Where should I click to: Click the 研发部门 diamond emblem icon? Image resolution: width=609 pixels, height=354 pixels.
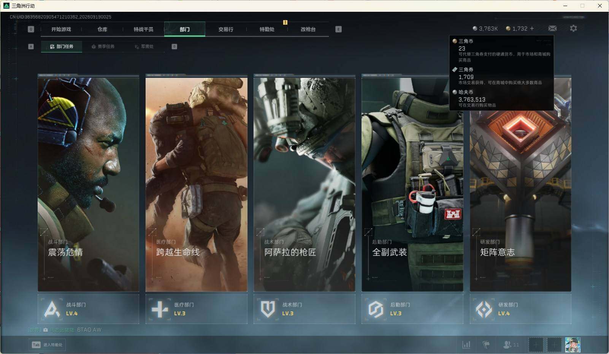[484, 309]
